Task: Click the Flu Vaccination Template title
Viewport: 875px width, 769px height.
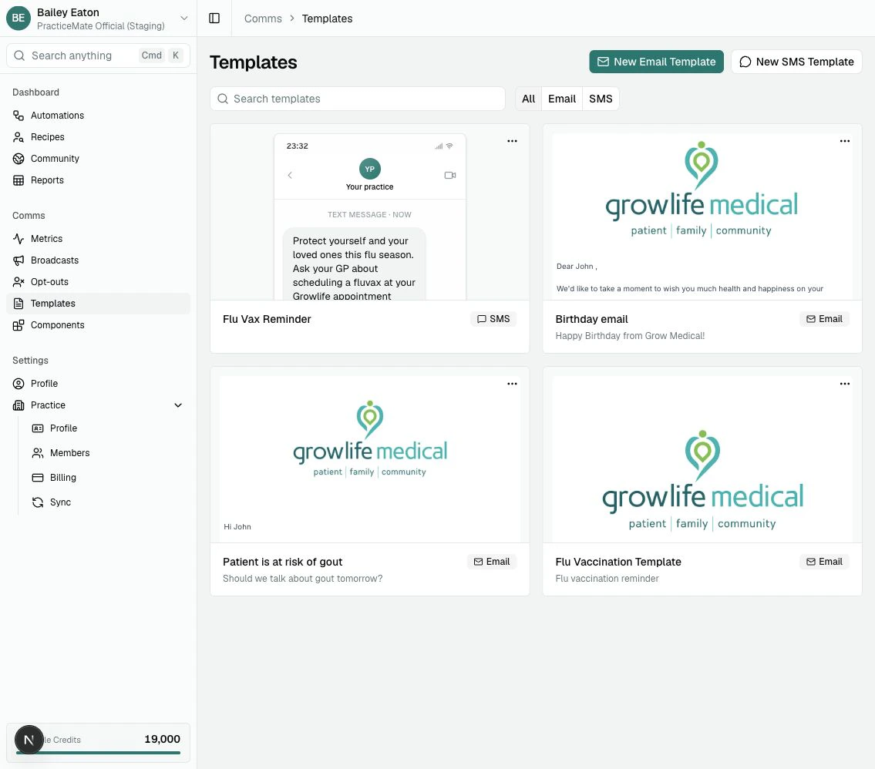Action: pyautogui.click(x=618, y=562)
